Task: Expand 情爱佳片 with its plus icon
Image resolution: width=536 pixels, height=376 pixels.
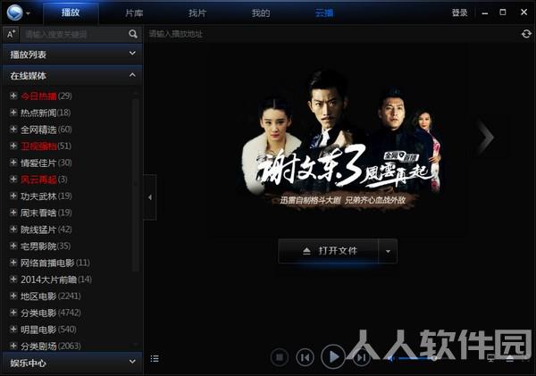Action: coord(13,163)
